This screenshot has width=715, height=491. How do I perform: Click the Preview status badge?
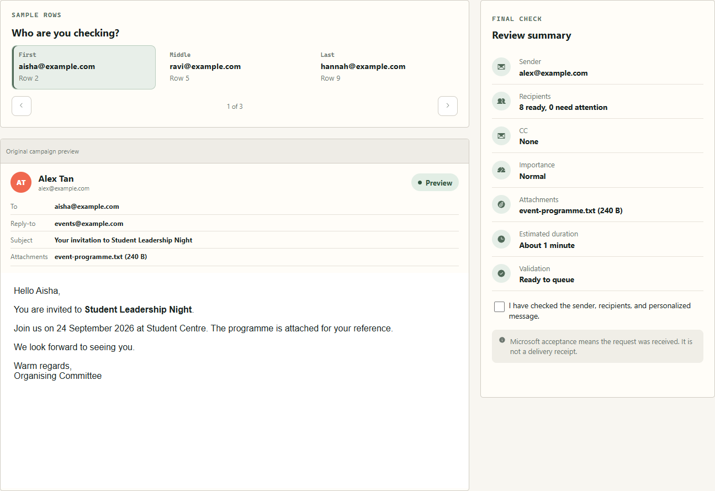[x=435, y=183]
